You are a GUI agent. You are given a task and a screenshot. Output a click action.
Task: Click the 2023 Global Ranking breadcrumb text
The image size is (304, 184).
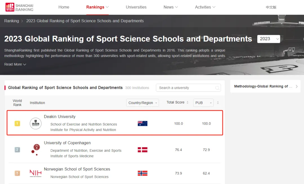pos(85,21)
